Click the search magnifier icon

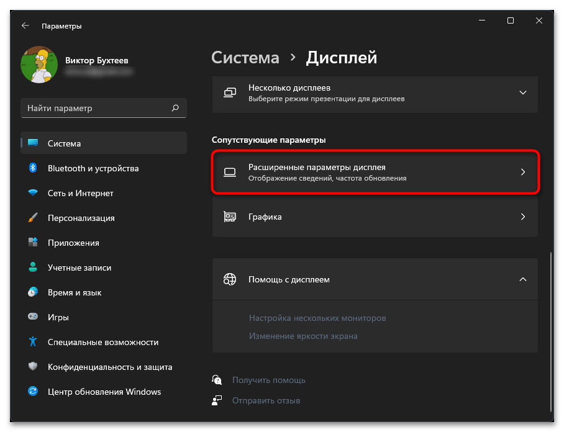tap(175, 108)
